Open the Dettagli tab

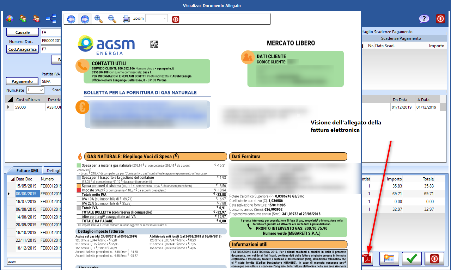[x=53, y=171]
